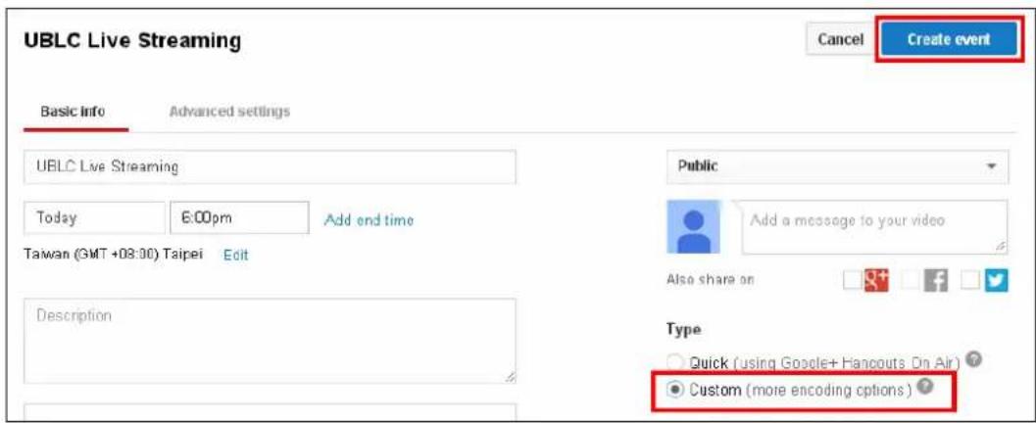Edit the Taiwan time zone setting
This screenshot has width=1036, height=423.
click(236, 255)
